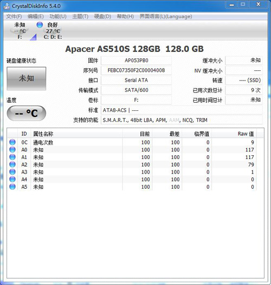The height and width of the screenshot is (285, 271).
Task: Open the 帮助(H) menu
Action: [x=125, y=17]
